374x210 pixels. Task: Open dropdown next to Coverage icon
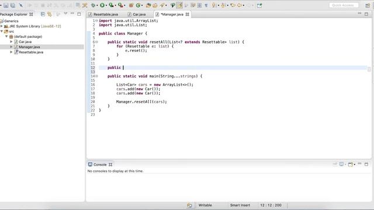(x=115, y=5)
